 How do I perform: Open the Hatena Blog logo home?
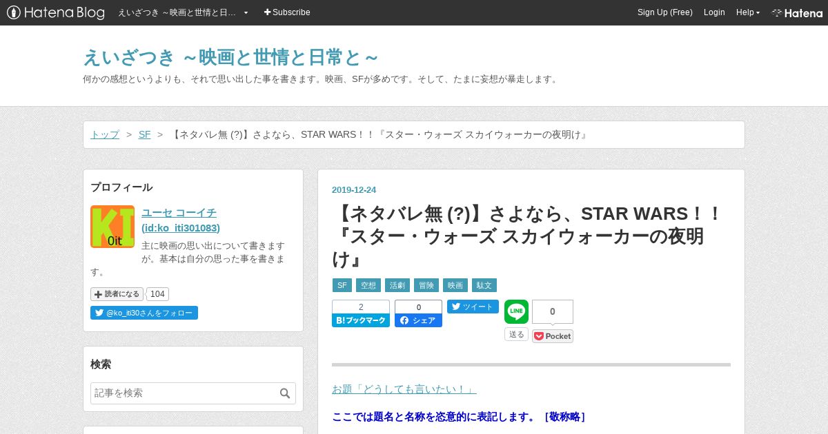click(x=56, y=12)
